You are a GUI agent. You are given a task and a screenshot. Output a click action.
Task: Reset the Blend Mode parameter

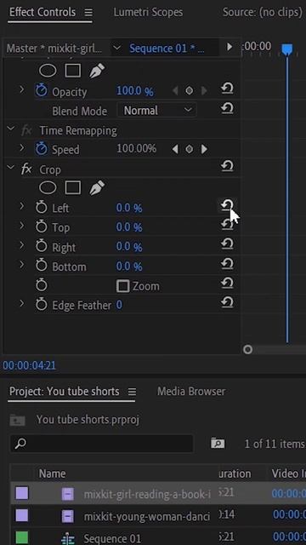click(227, 109)
